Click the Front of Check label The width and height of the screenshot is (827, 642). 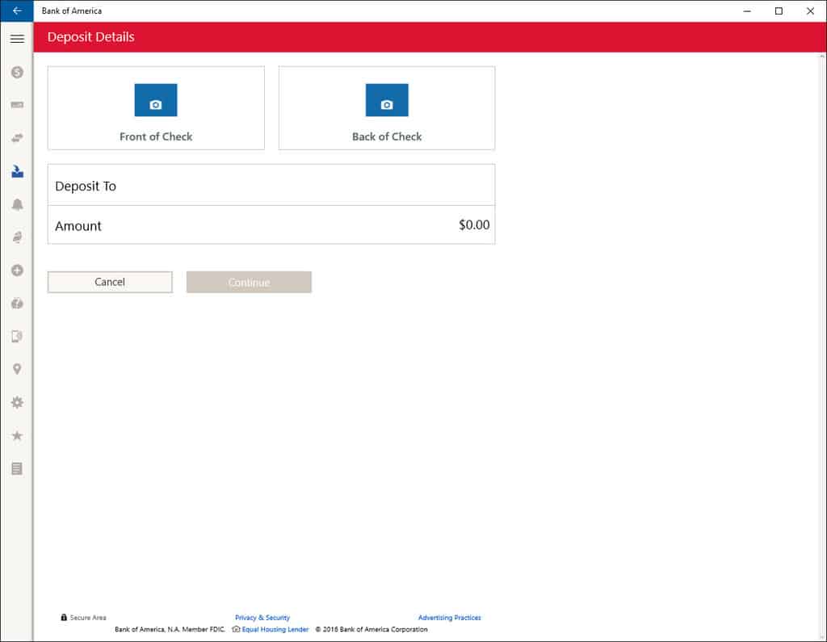point(156,136)
